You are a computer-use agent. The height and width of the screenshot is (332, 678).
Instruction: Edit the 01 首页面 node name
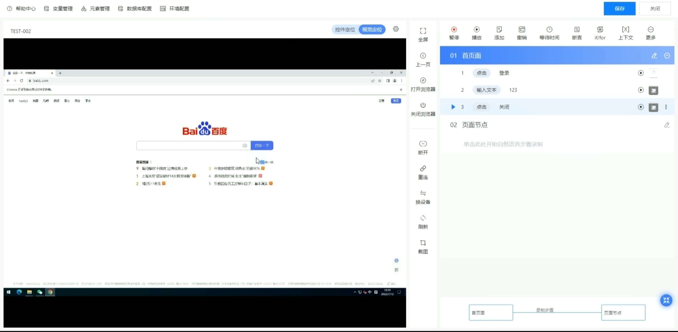tap(654, 56)
